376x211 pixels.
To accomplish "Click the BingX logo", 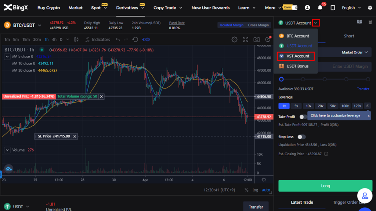I will pyautogui.click(x=16, y=8).
